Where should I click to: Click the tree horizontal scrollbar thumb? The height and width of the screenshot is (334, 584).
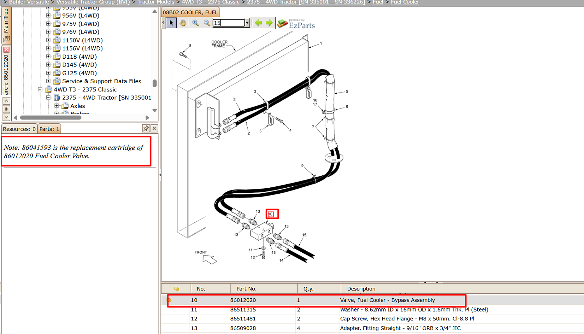(51, 117)
